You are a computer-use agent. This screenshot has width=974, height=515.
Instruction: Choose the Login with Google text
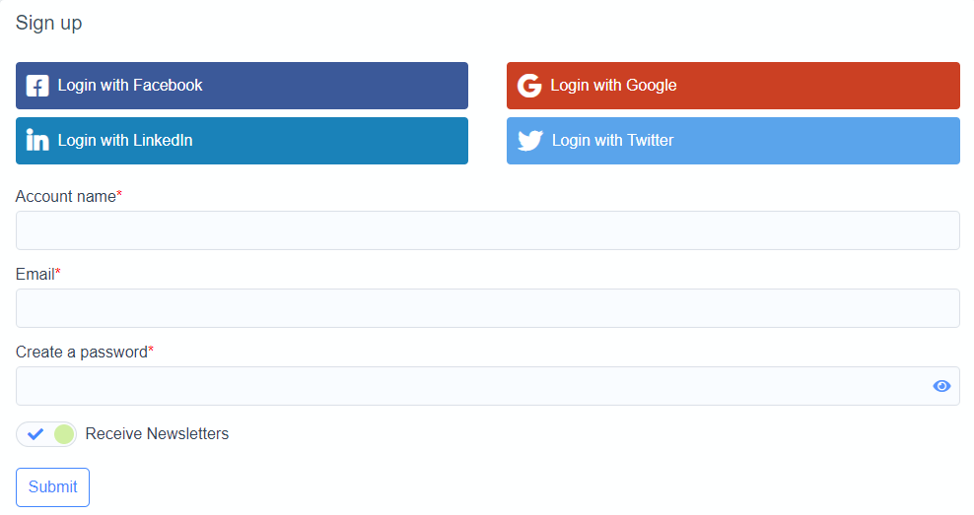click(x=613, y=86)
